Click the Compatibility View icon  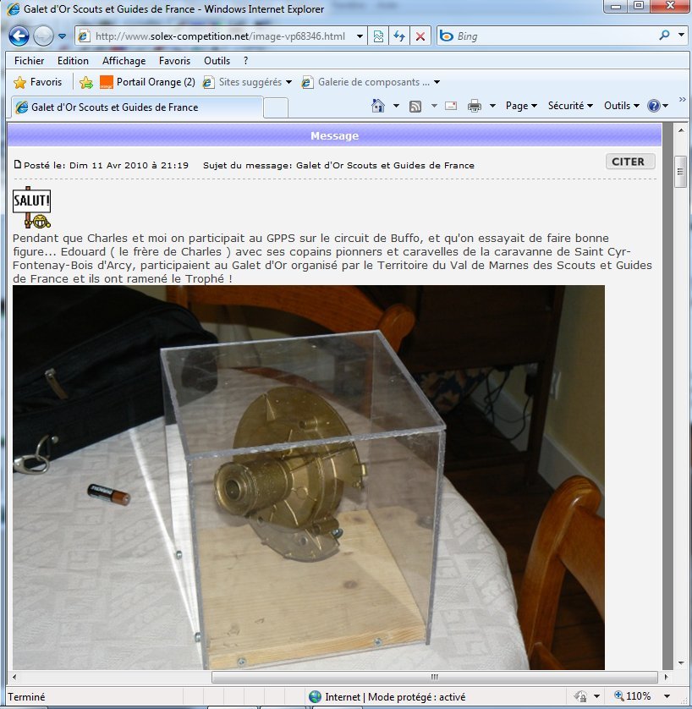[x=378, y=36]
